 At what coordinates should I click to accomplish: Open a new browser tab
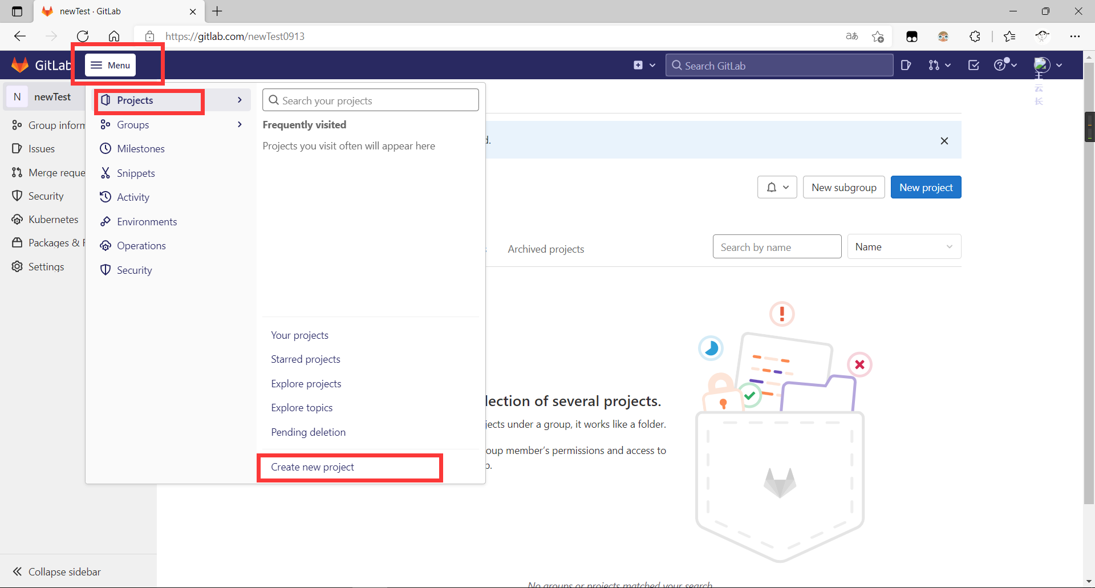pos(217,11)
